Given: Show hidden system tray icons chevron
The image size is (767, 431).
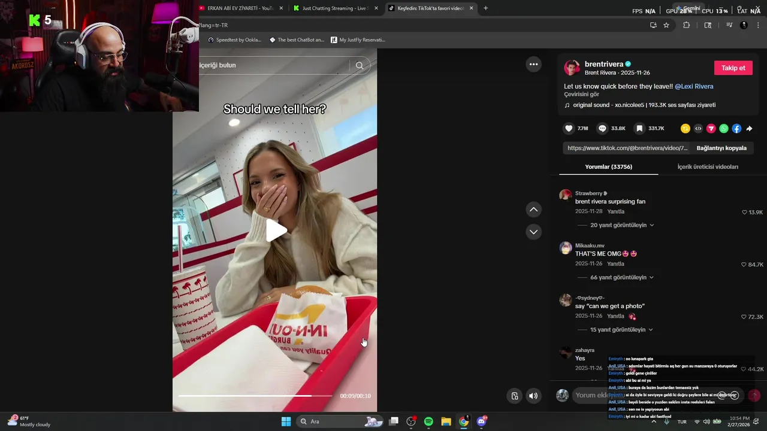Looking at the screenshot, I should (654, 421).
